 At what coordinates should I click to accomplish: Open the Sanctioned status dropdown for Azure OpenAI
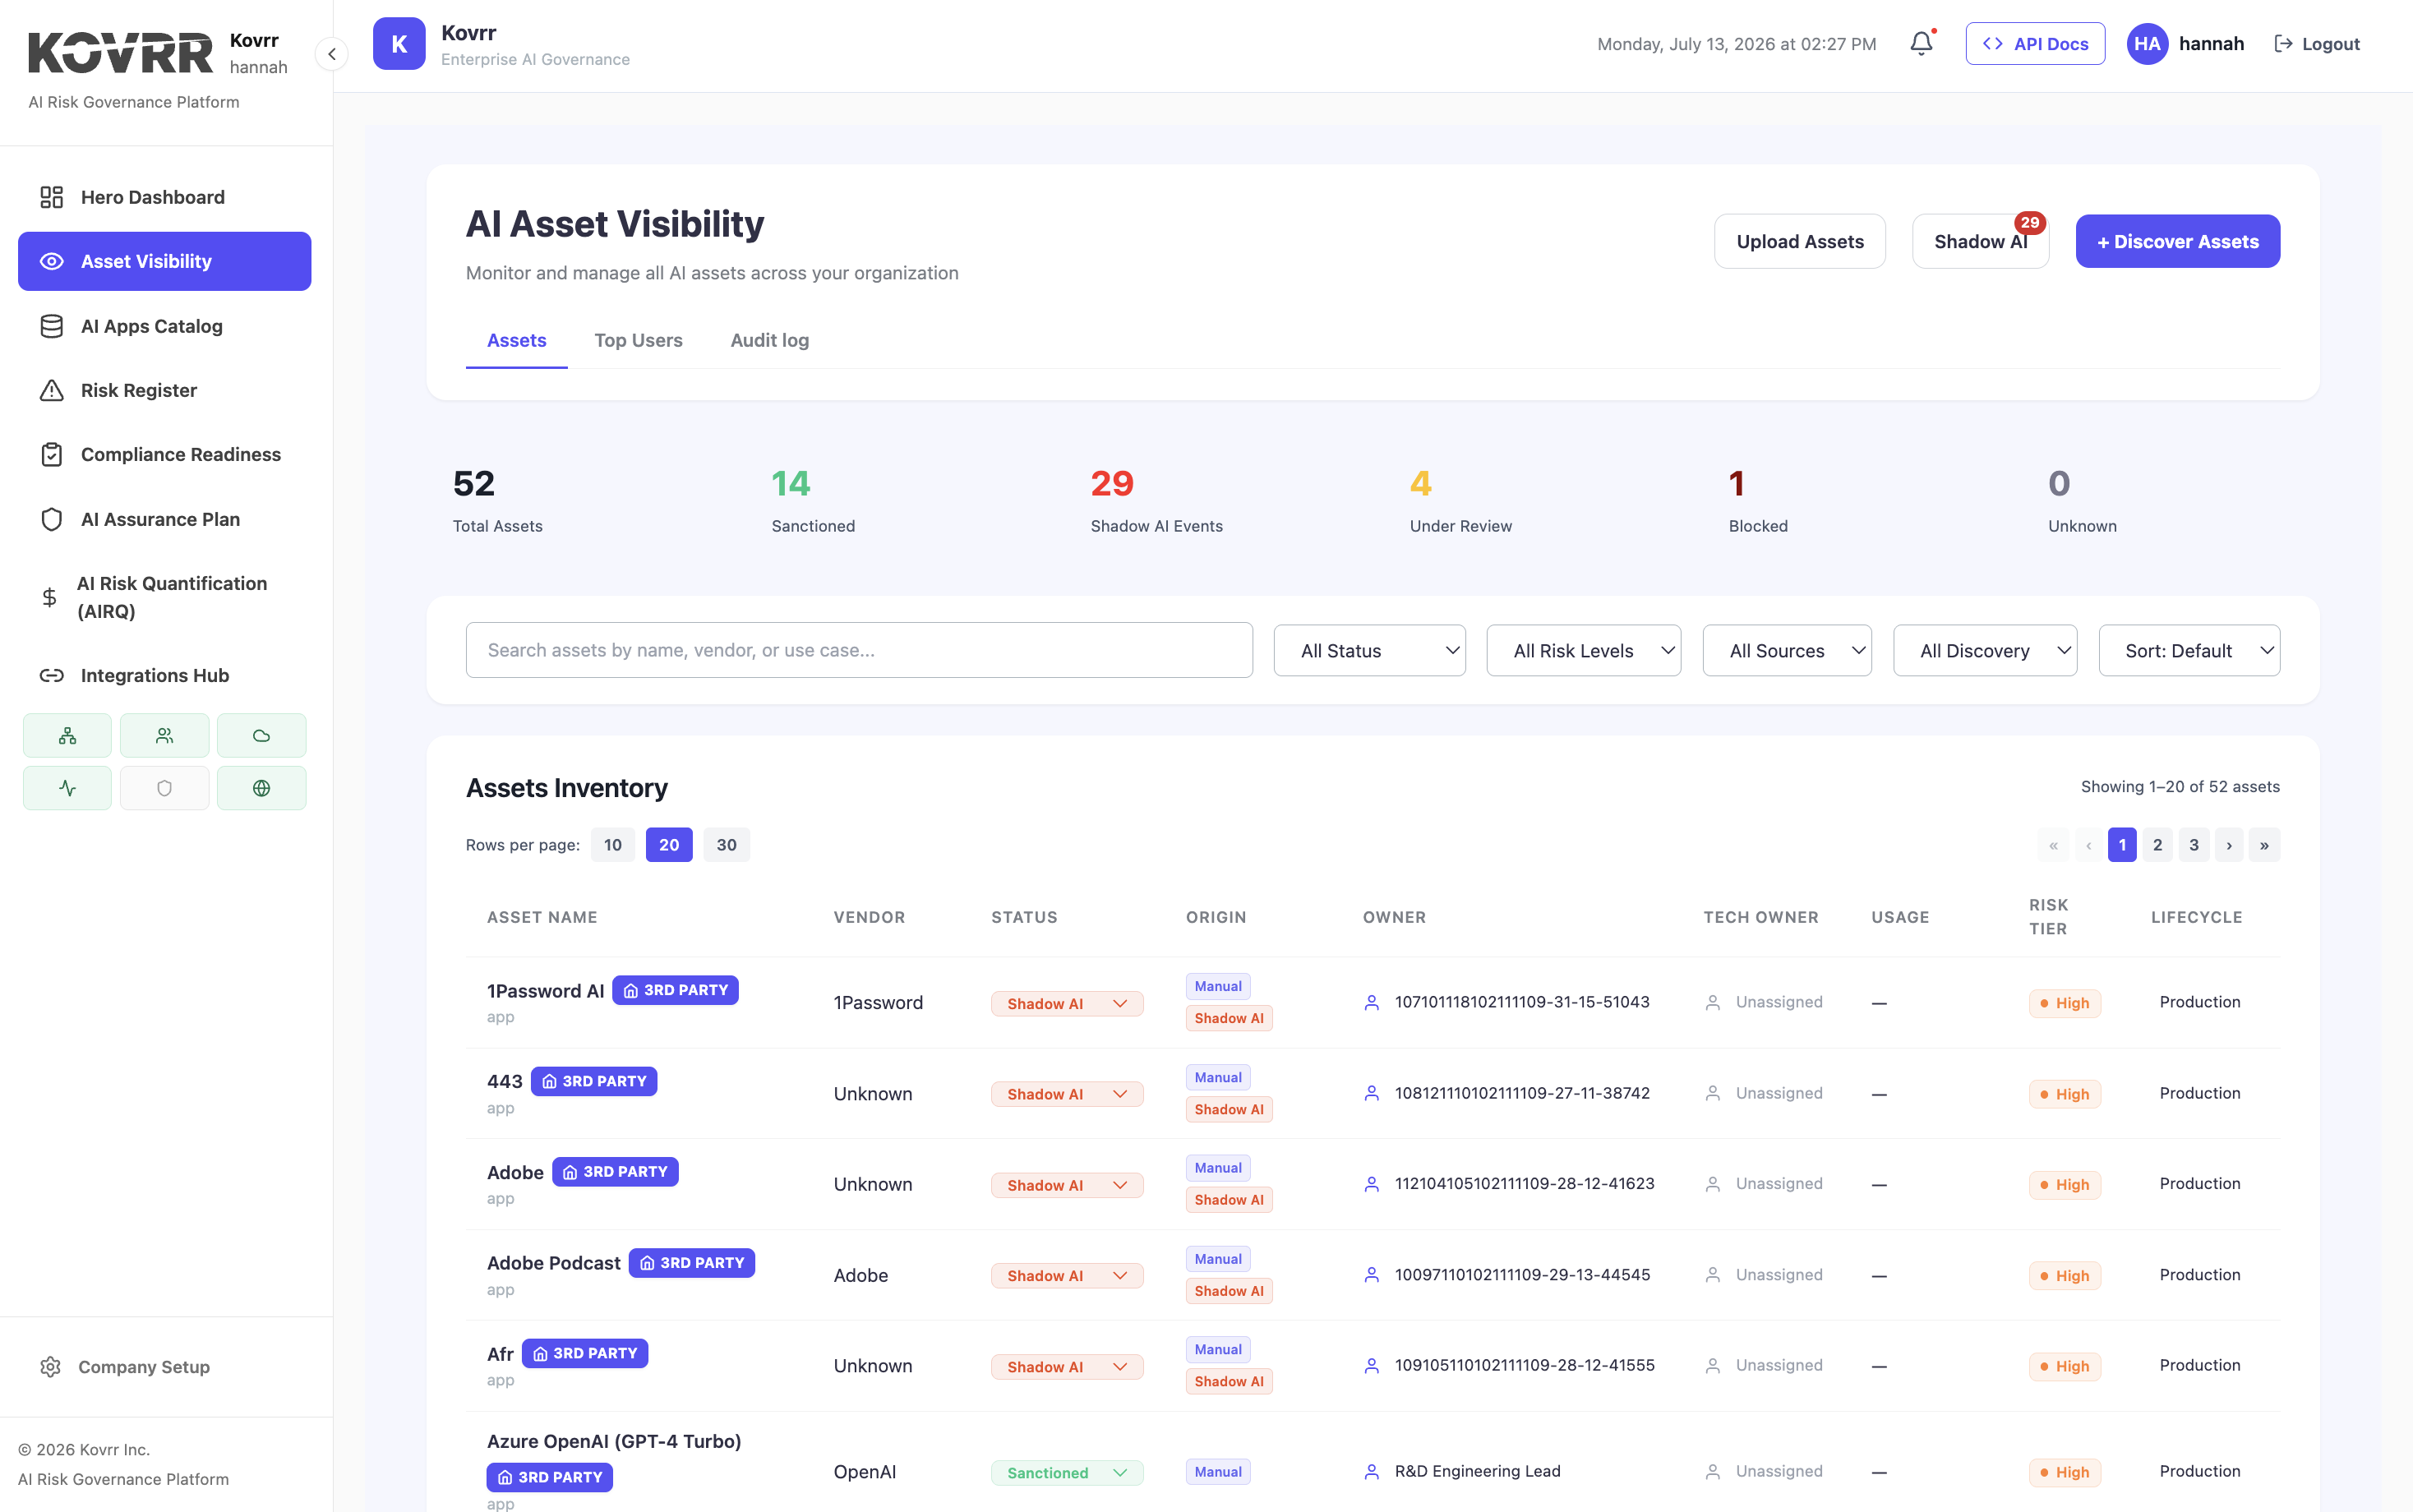point(1067,1473)
